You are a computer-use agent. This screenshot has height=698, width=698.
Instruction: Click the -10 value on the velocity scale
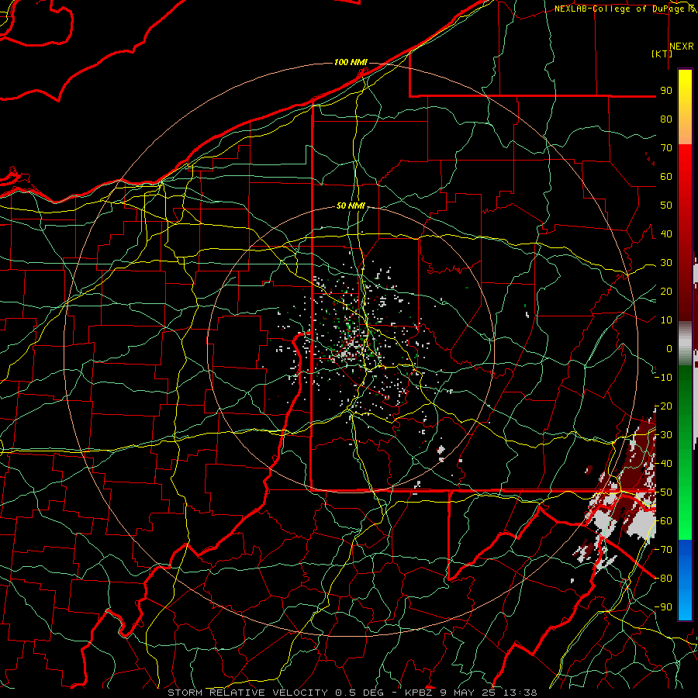[x=663, y=378]
